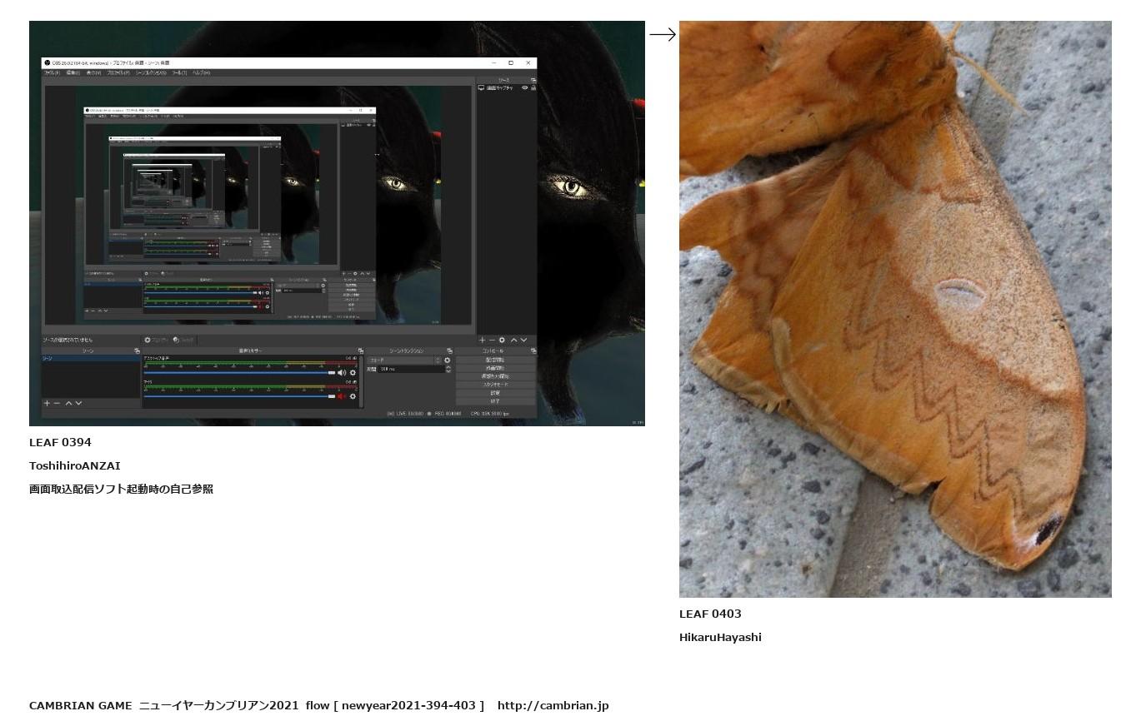Open the ヘルプ(H) menu in outermost OBS
Image resolution: width=1141 pixels, height=726 pixels.
(x=201, y=73)
